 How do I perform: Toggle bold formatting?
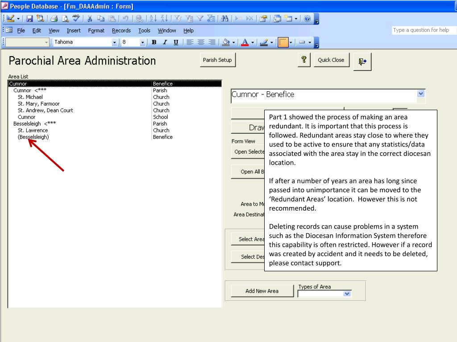[x=154, y=42]
